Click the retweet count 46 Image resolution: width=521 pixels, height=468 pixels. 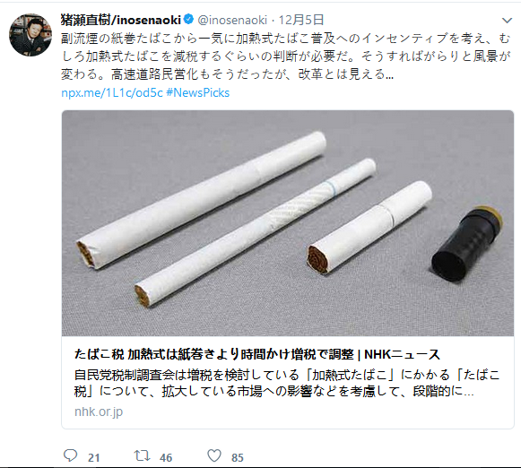pos(166,458)
